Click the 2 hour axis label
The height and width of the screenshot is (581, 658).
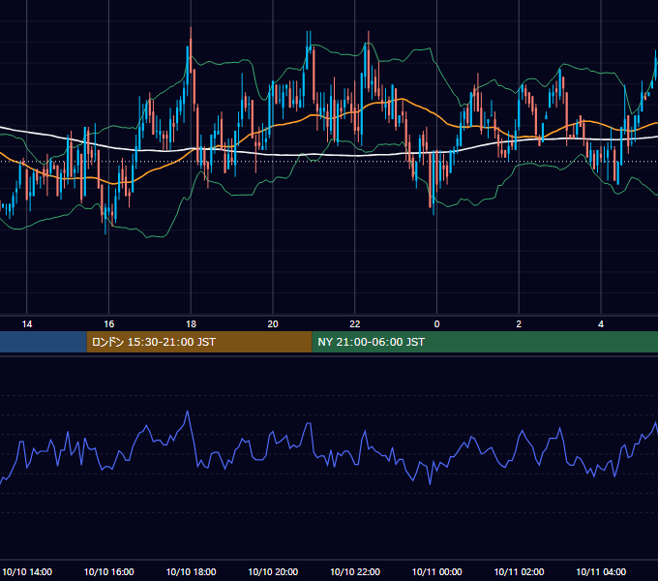point(519,324)
